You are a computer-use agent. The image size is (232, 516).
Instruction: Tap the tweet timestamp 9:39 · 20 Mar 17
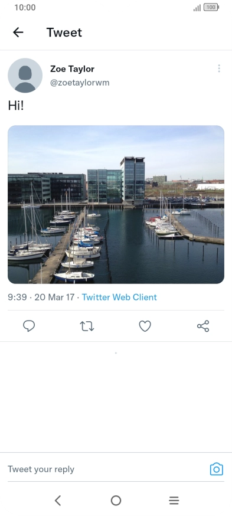pyautogui.click(x=41, y=297)
